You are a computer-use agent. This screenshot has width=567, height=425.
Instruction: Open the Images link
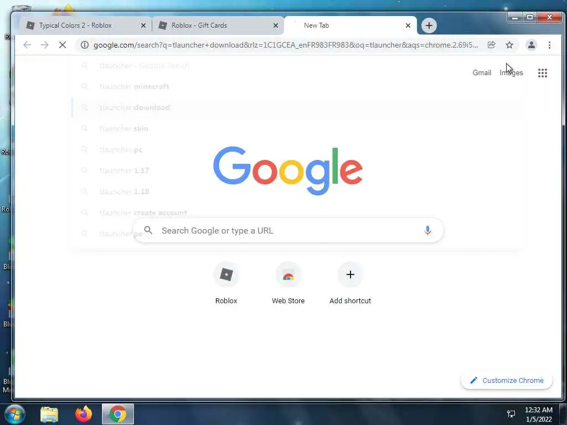click(511, 72)
